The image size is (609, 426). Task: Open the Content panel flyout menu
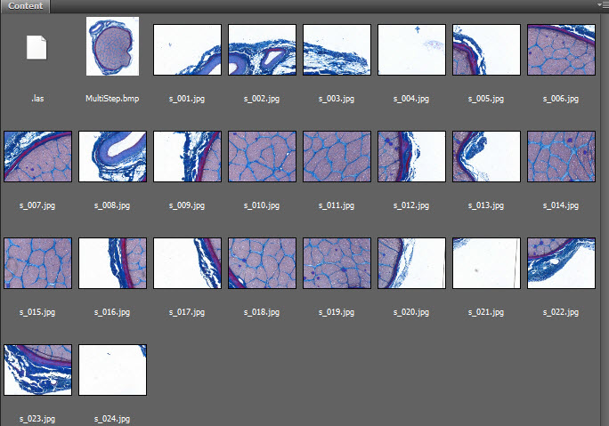604,5
